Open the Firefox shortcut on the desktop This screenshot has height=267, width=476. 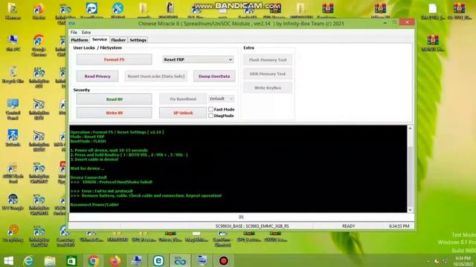[x=39, y=12]
